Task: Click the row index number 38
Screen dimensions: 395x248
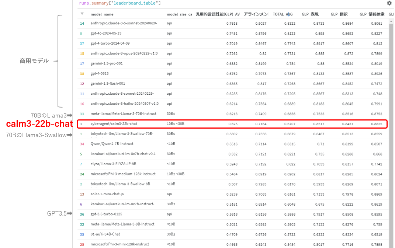Action: (82, 74)
